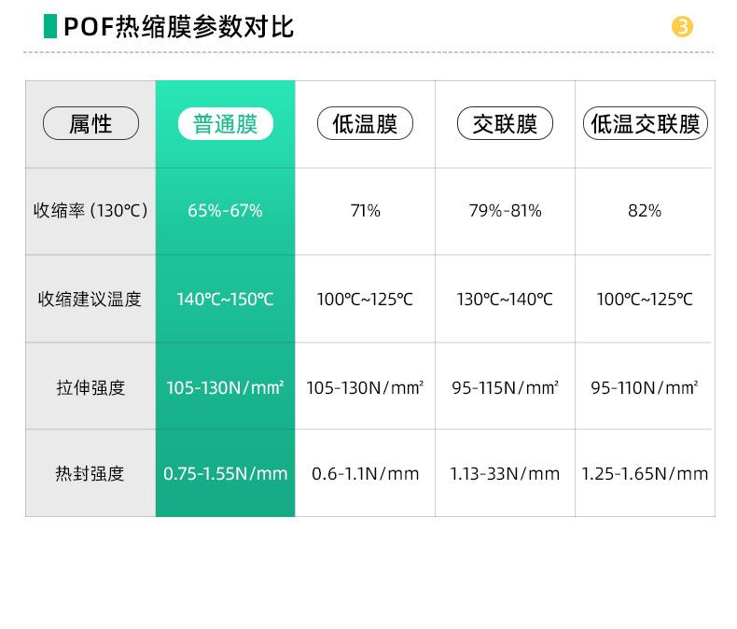Select the 低温膜 column header
737x629 pixels.
point(365,124)
